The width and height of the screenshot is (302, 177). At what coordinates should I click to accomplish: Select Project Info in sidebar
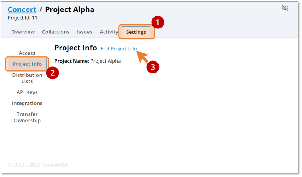(27, 64)
